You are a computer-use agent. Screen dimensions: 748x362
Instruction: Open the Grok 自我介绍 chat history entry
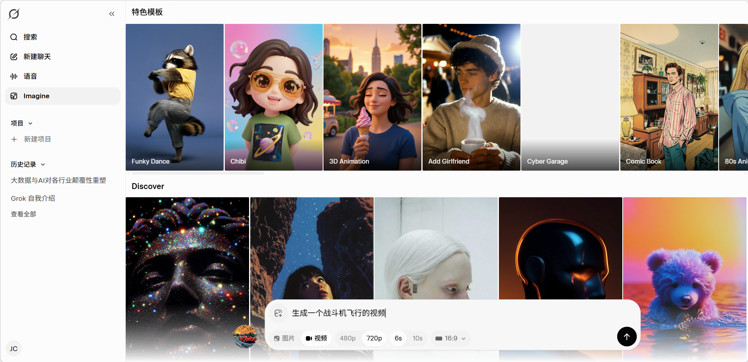point(33,198)
